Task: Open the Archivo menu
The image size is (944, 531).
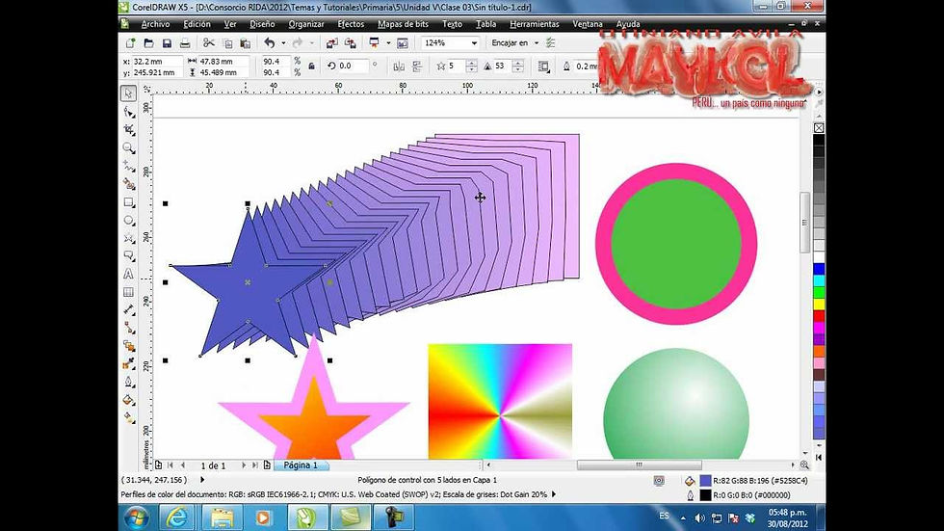Action: [155, 24]
